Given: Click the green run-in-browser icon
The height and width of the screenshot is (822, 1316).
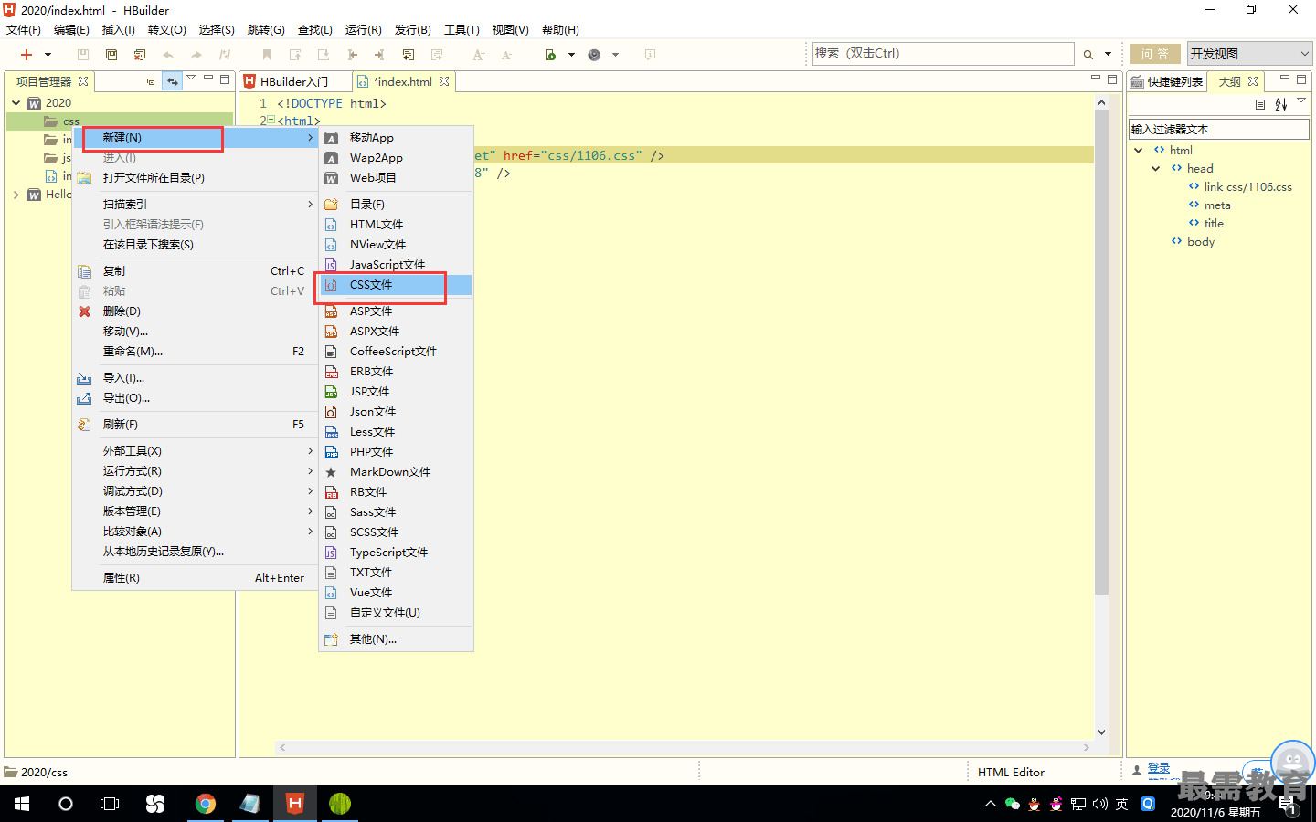Looking at the screenshot, I should (x=550, y=55).
